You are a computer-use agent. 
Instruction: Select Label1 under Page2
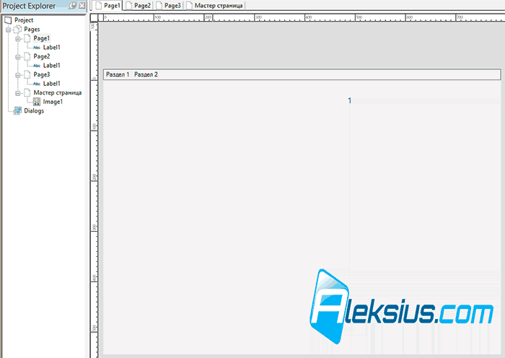pos(51,66)
